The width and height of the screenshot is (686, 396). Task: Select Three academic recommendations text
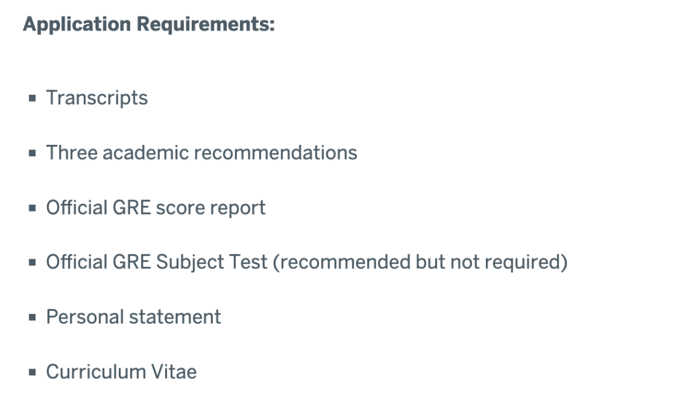click(202, 153)
